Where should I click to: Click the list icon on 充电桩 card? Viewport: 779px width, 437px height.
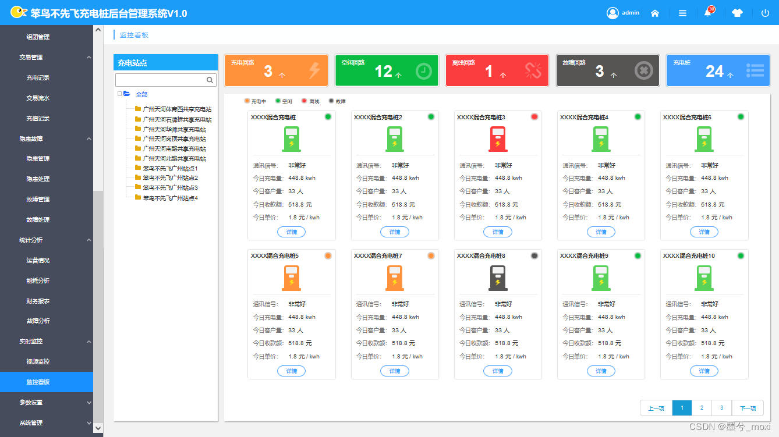tap(755, 71)
